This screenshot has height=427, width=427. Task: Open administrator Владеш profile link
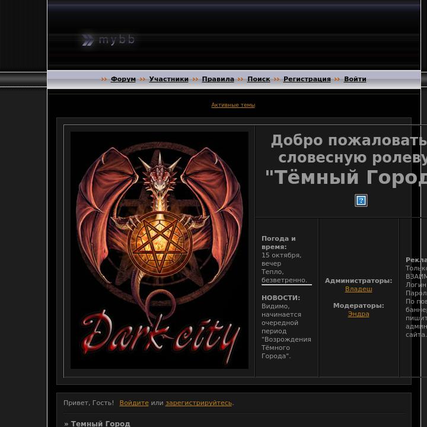click(x=358, y=289)
